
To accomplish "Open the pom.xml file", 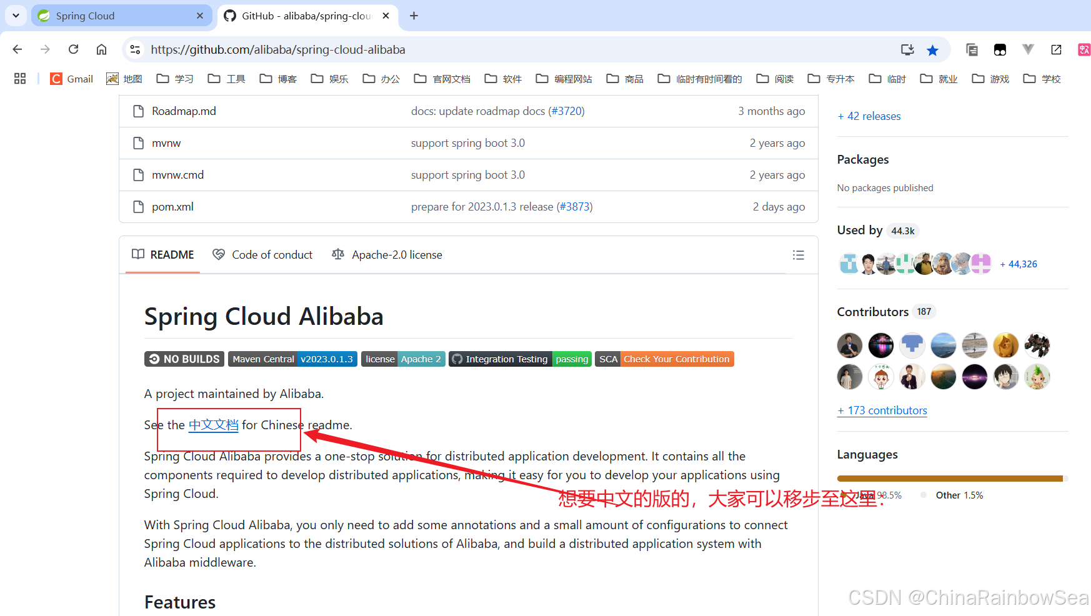I will pos(172,207).
